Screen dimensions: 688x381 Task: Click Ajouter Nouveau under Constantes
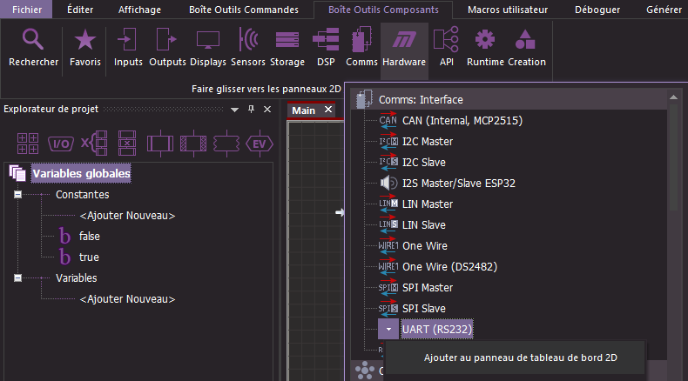point(127,216)
